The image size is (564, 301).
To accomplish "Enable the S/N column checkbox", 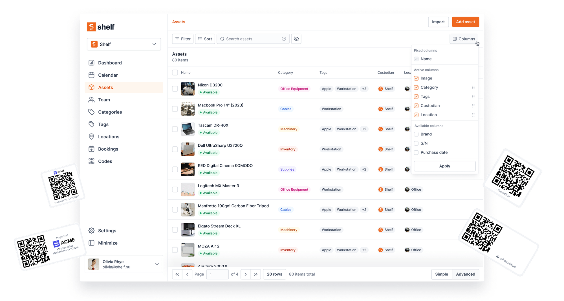I will [x=416, y=143].
